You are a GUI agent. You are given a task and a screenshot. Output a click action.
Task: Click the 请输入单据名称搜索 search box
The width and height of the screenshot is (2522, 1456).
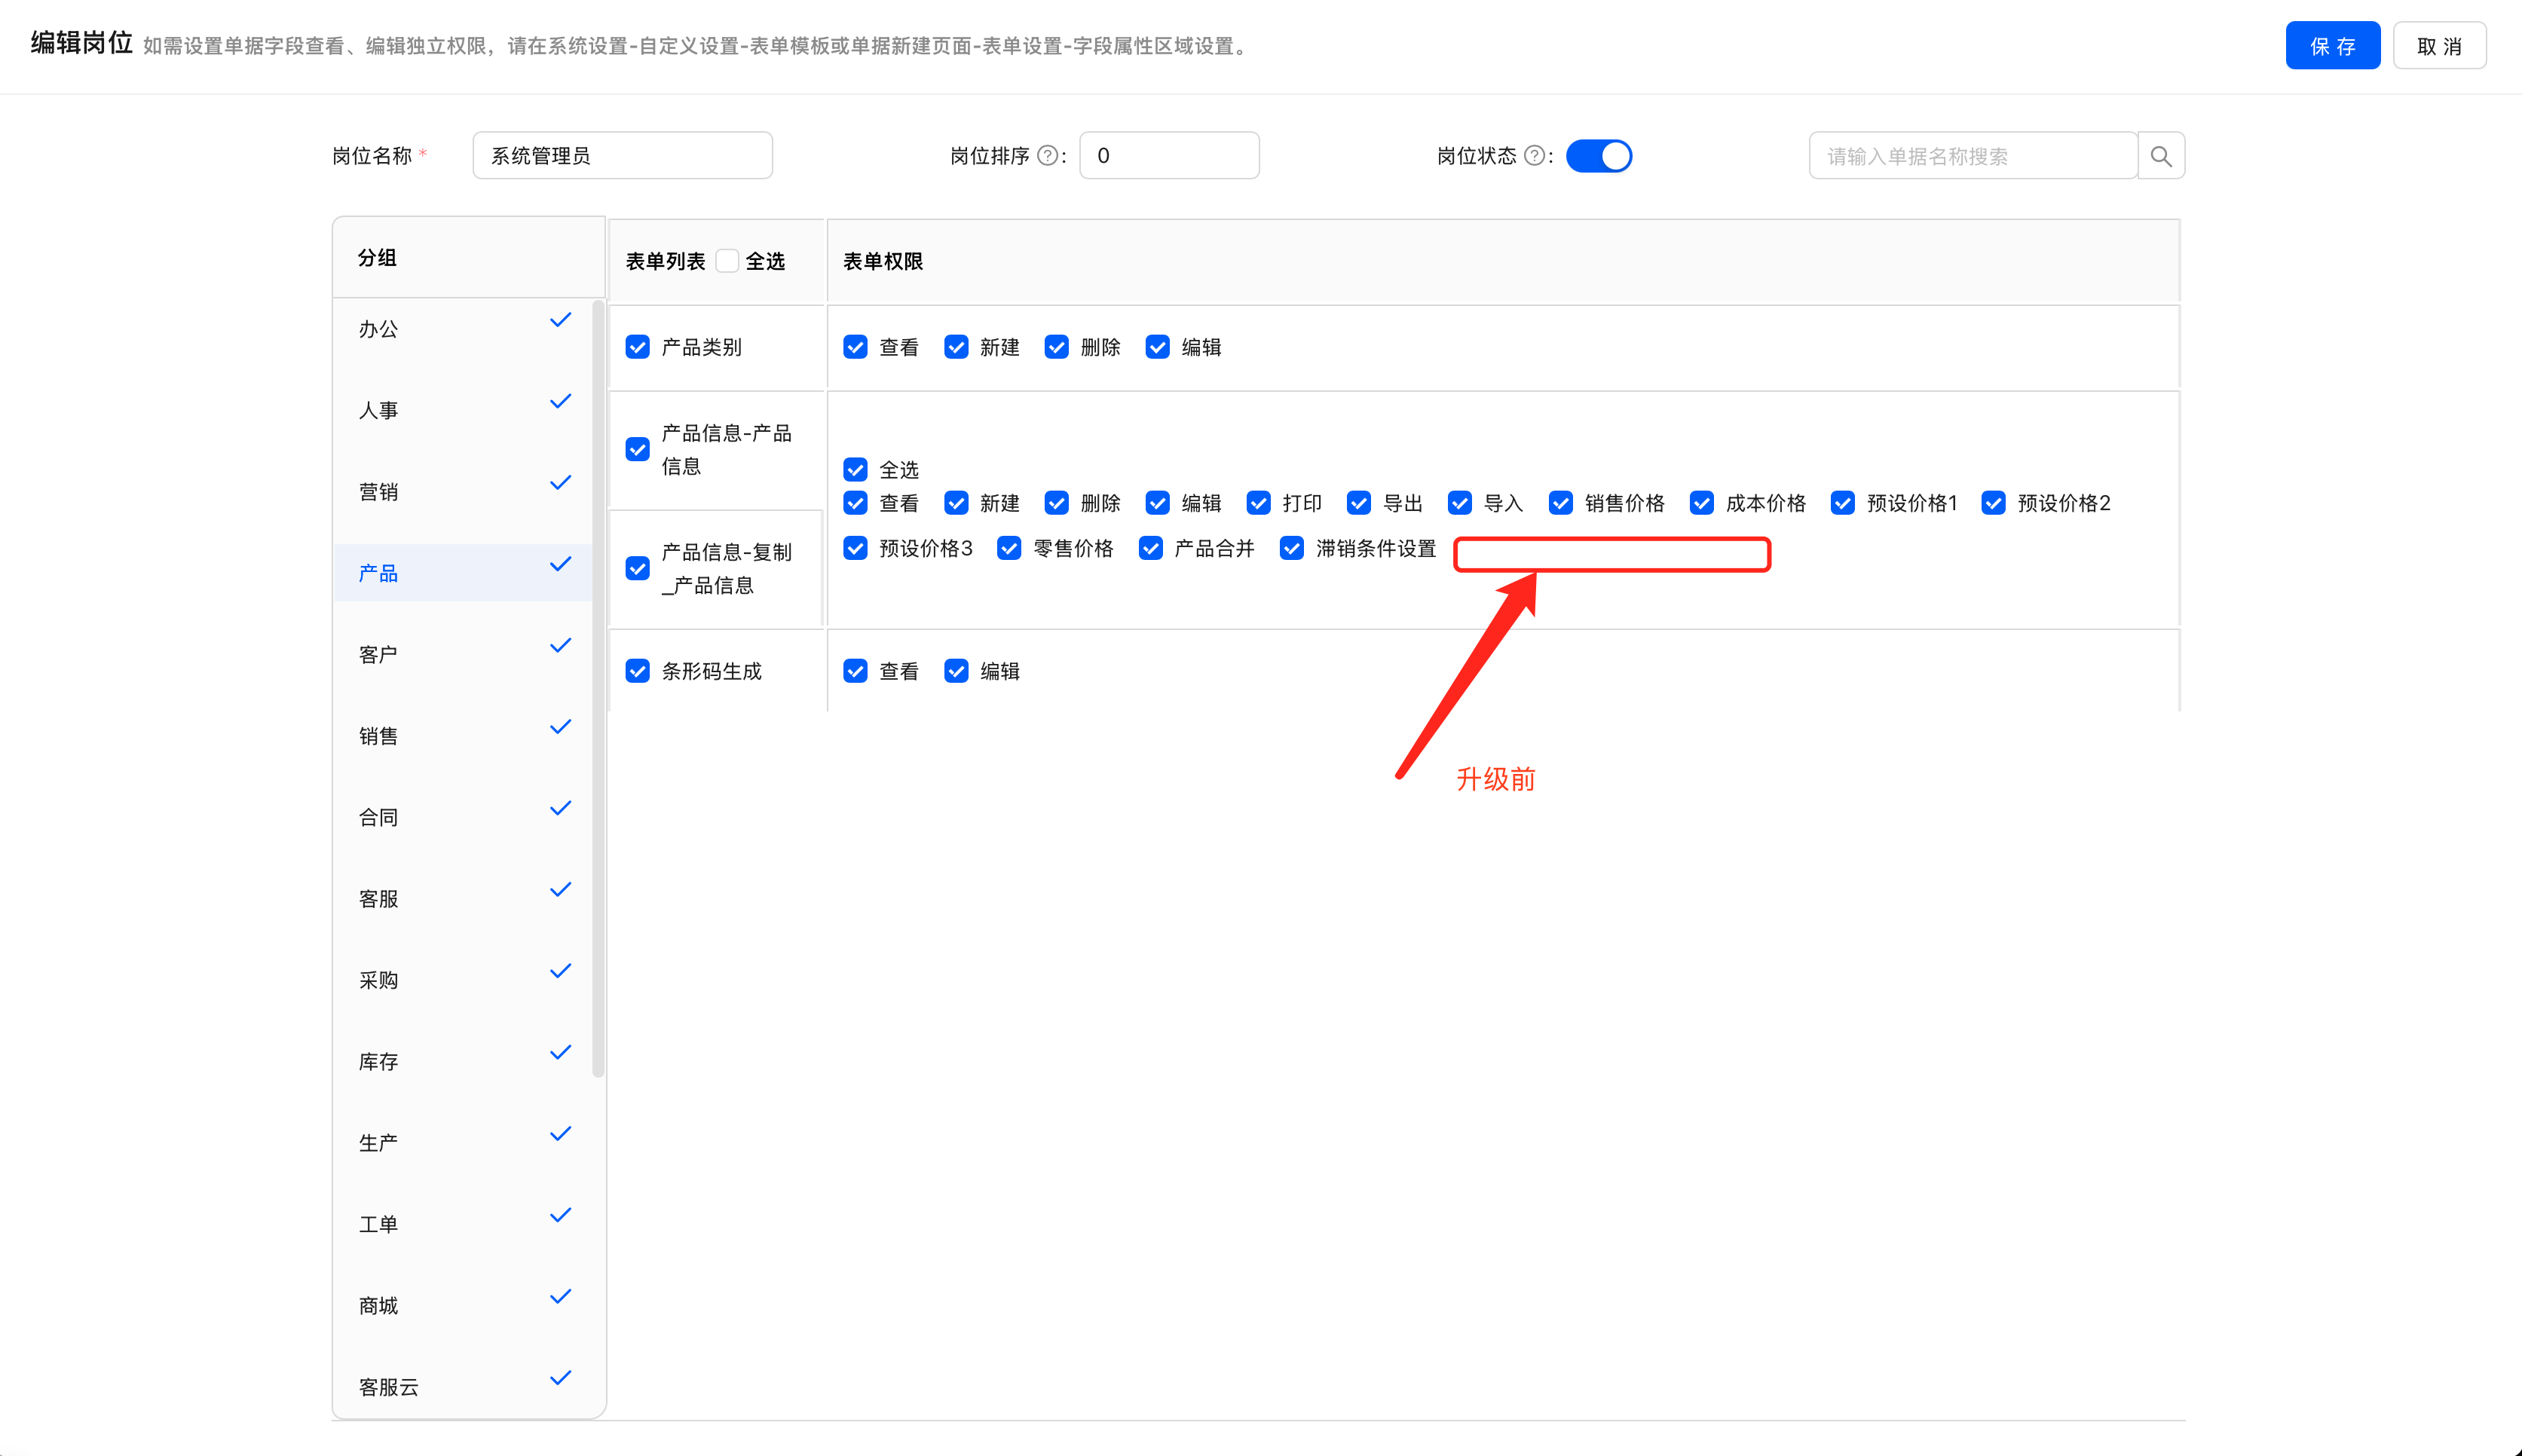pyautogui.click(x=1973, y=156)
